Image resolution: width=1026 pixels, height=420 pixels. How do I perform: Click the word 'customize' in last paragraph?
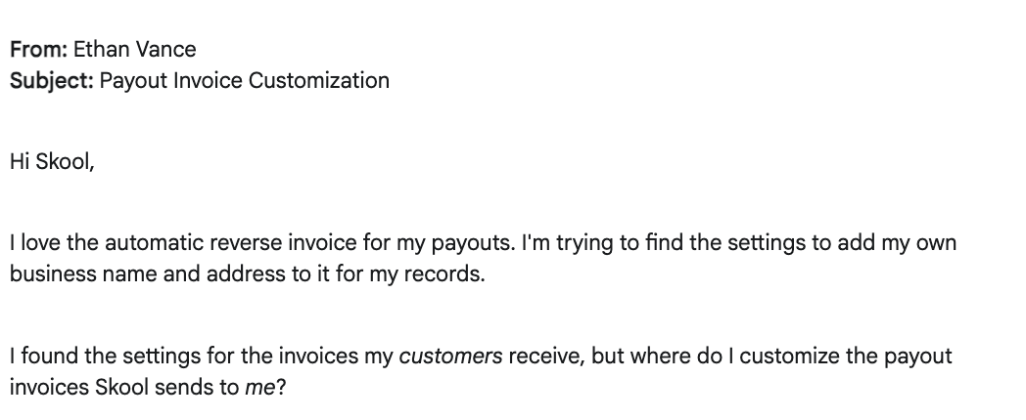(789, 357)
